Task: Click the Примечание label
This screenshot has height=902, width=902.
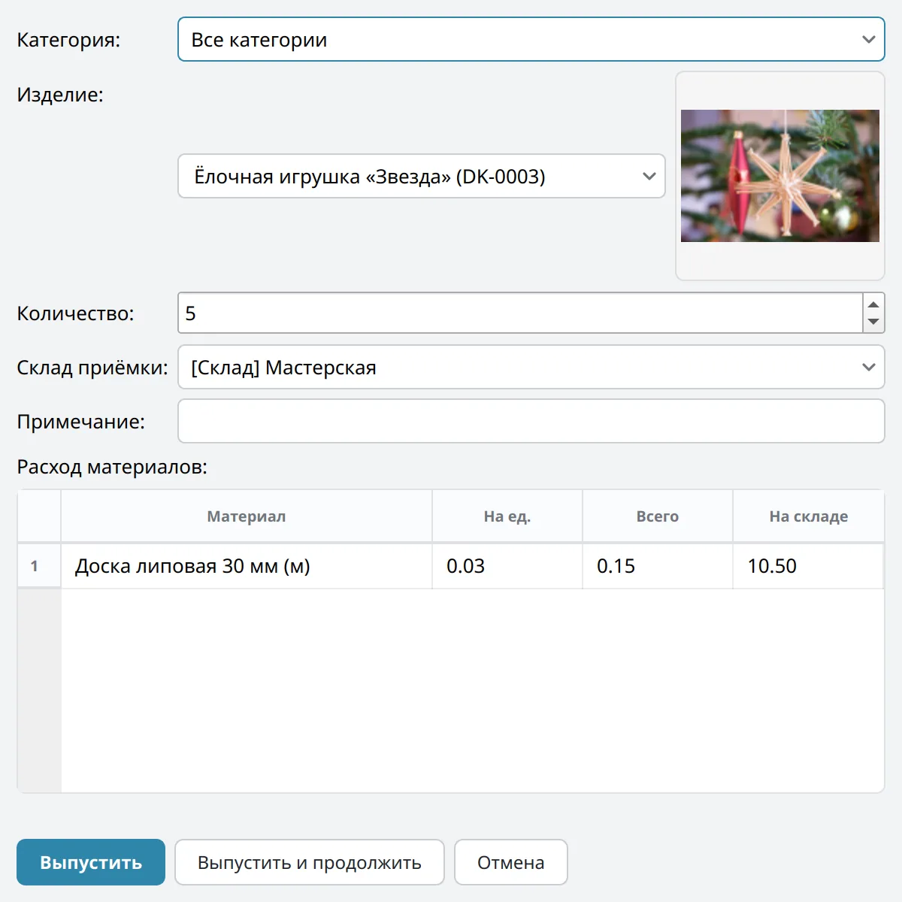Action: click(80, 422)
